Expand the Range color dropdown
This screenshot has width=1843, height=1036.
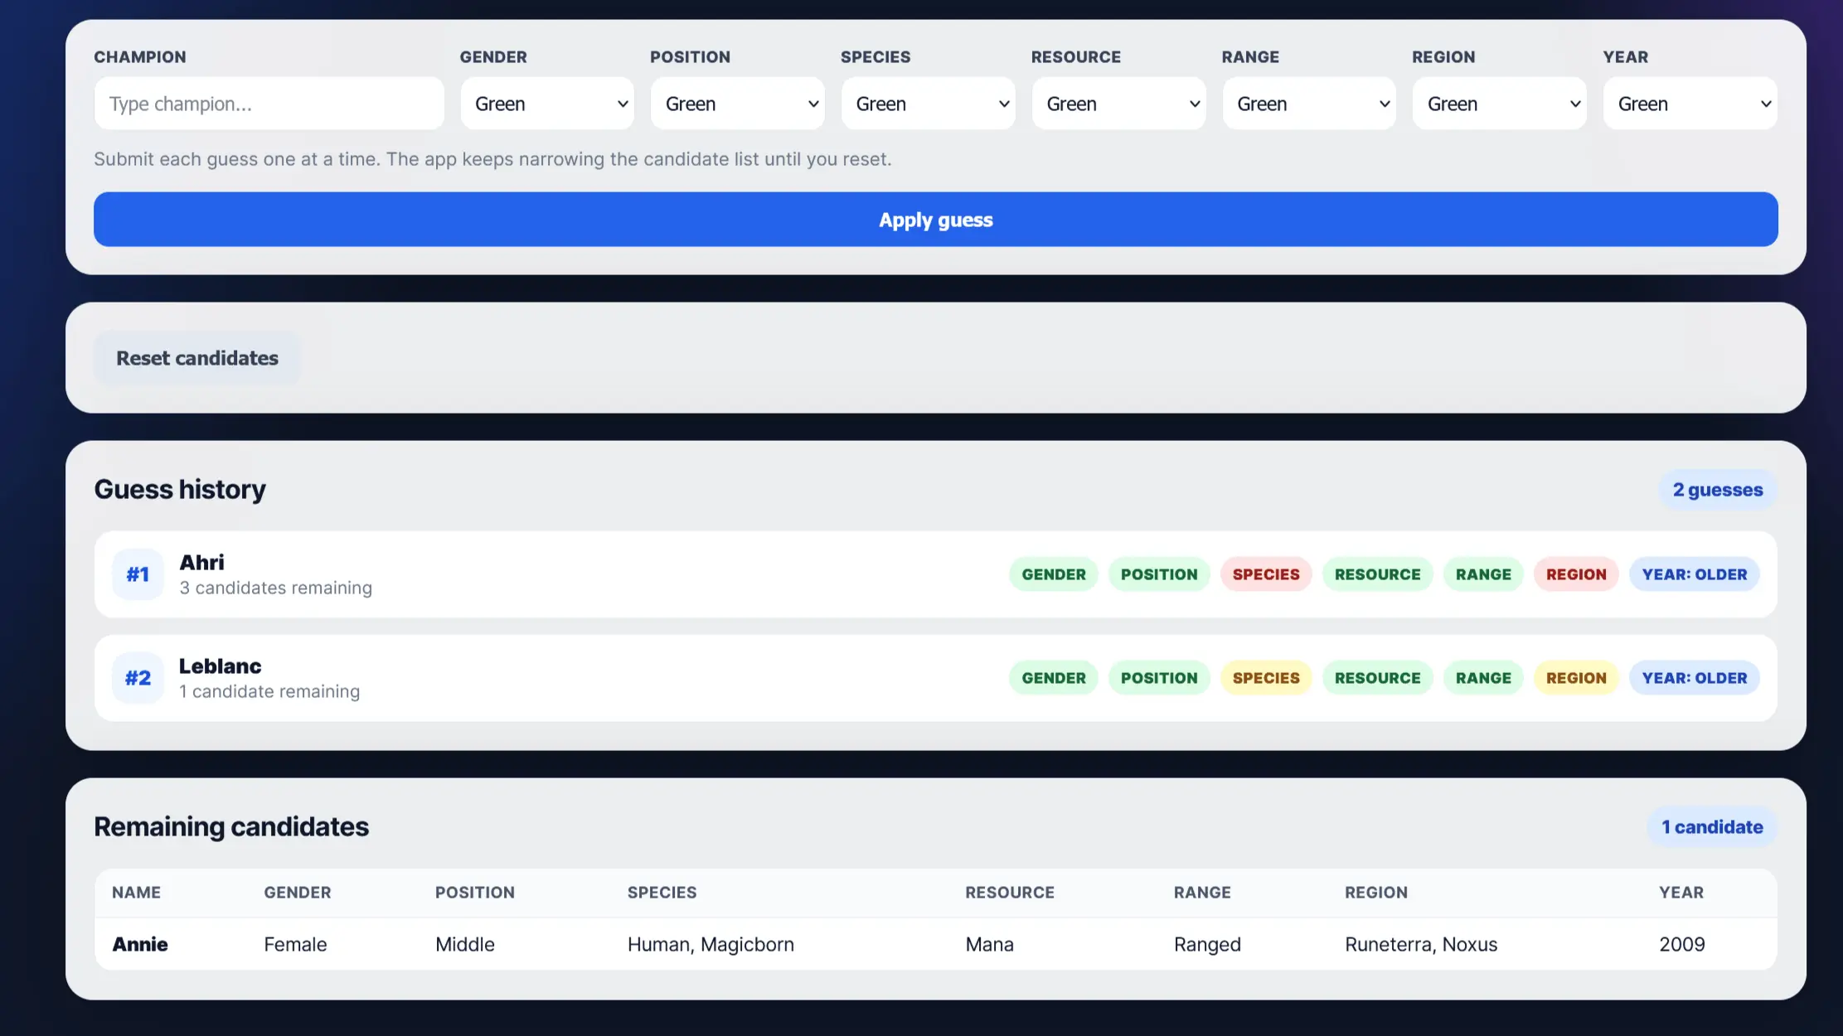[1309, 104]
